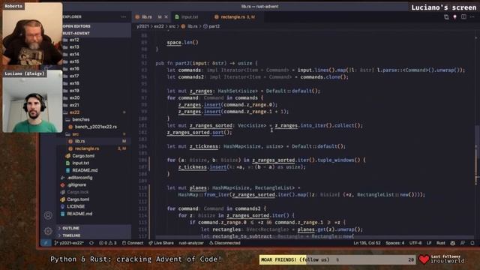Click rust-analyzer status item
The image size is (480, 270).
(x=191, y=243)
